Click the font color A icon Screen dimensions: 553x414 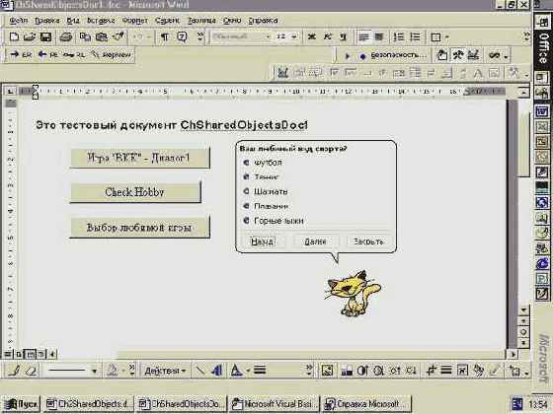(236, 371)
